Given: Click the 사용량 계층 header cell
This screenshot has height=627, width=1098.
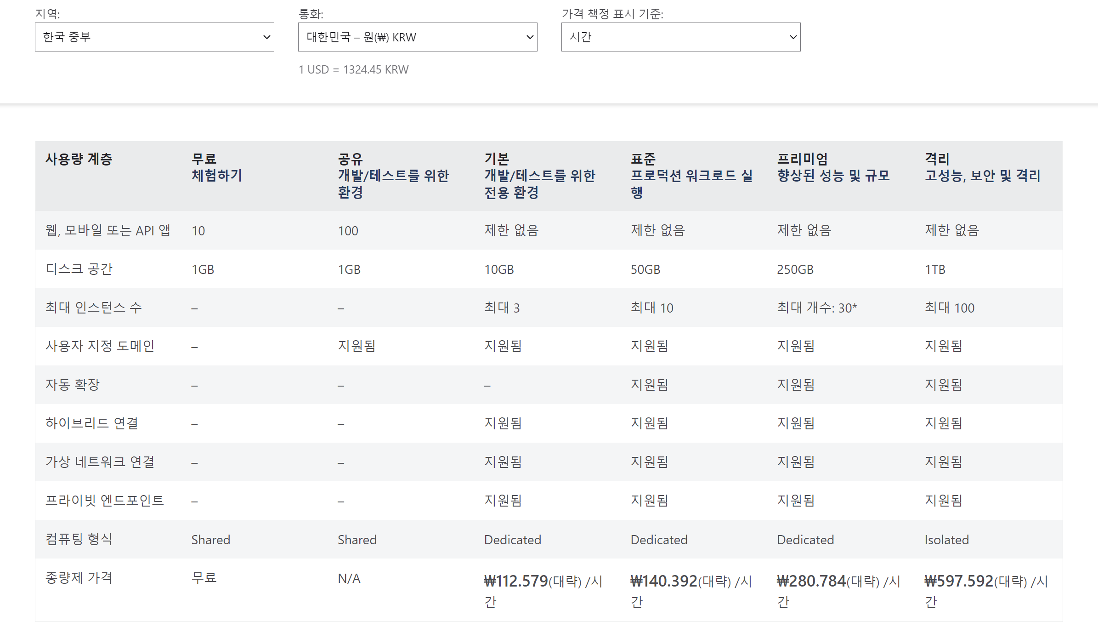Looking at the screenshot, I should click(79, 159).
